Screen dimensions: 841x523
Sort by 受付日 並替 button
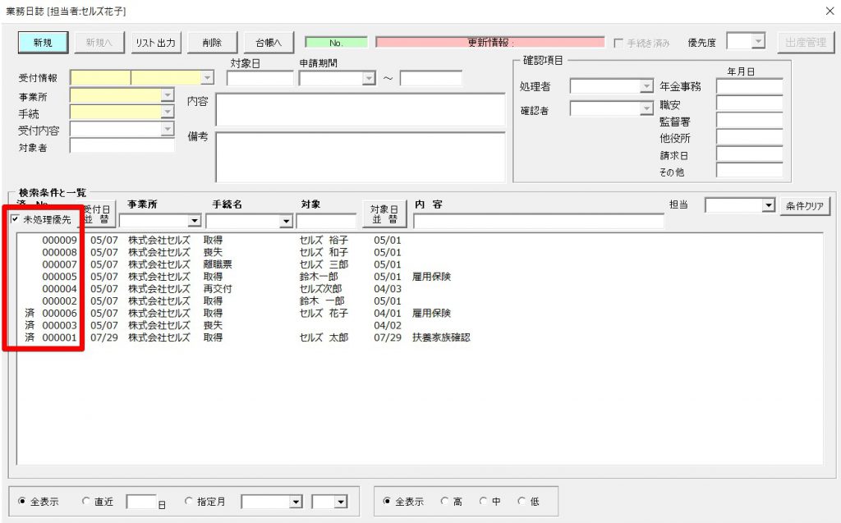click(97, 214)
